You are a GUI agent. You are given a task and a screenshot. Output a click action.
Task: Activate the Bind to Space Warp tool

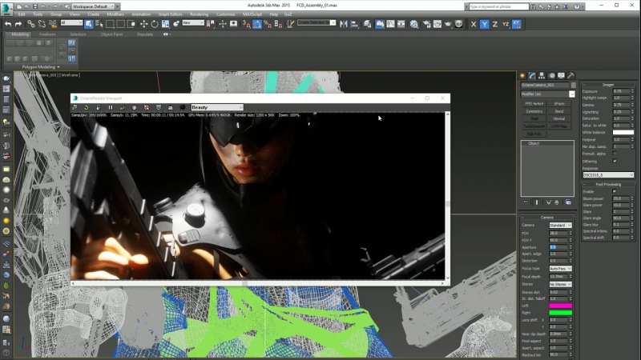tap(52, 24)
